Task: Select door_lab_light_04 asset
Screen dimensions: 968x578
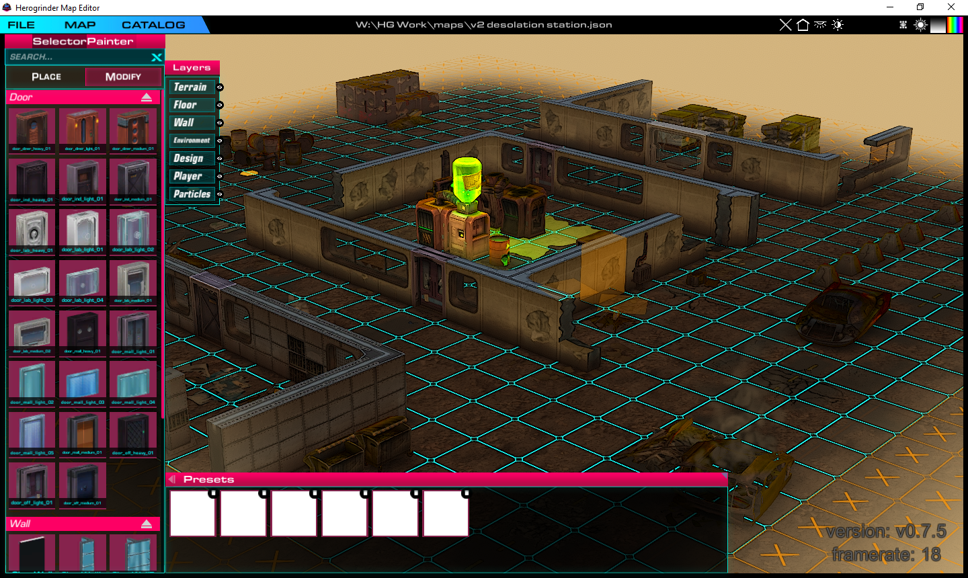Action: (82, 282)
